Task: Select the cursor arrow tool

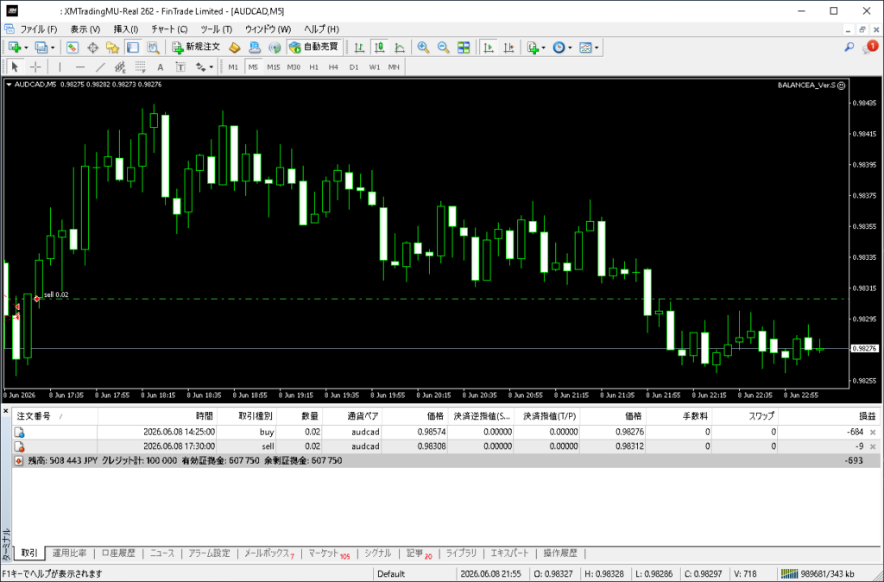Action: [x=16, y=67]
